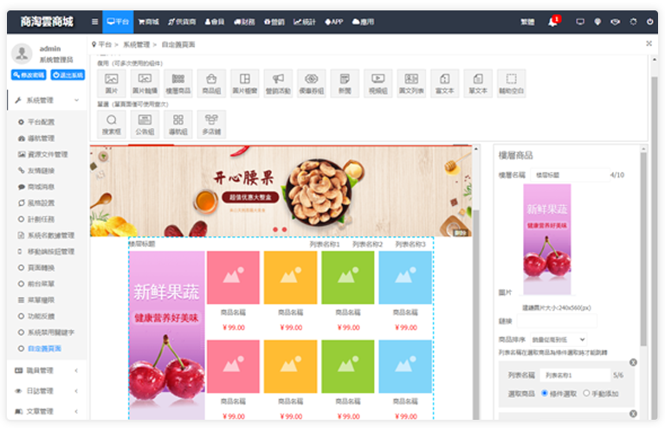665x431 pixels.
Task: Open the APP top menu
Action: click(333, 22)
